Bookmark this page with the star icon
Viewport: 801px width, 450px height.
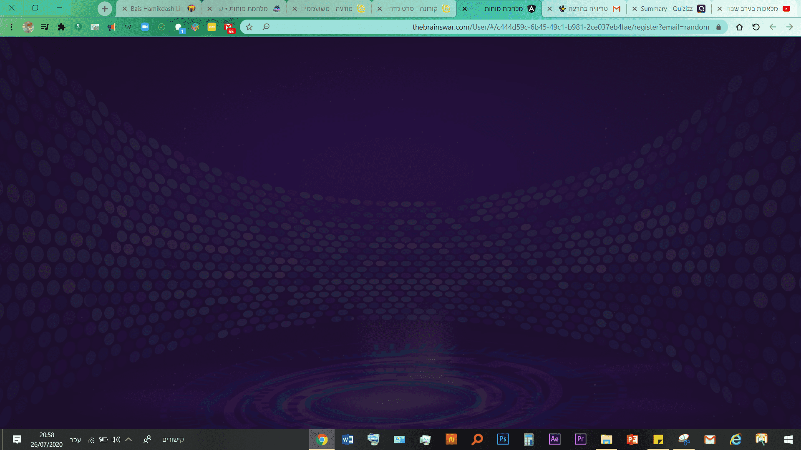tap(249, 27)
